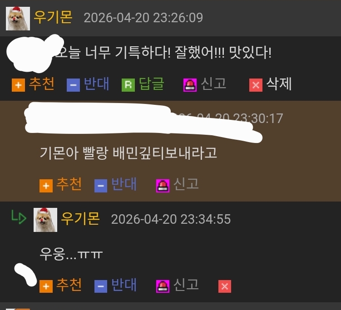Click the 우기몬 username on the 23:34:55 reply
This screenshot has width=341, height=310.
[x=80, y=218]
